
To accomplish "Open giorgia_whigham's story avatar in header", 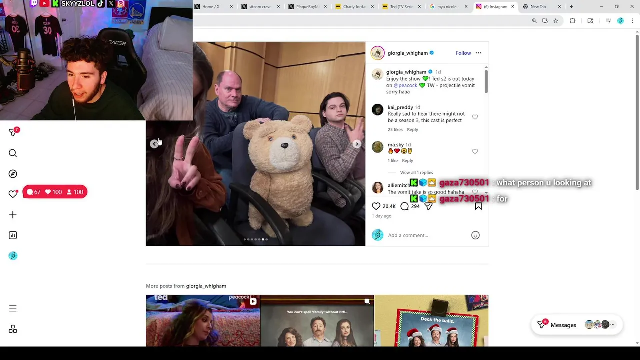I will pos(377,53).
